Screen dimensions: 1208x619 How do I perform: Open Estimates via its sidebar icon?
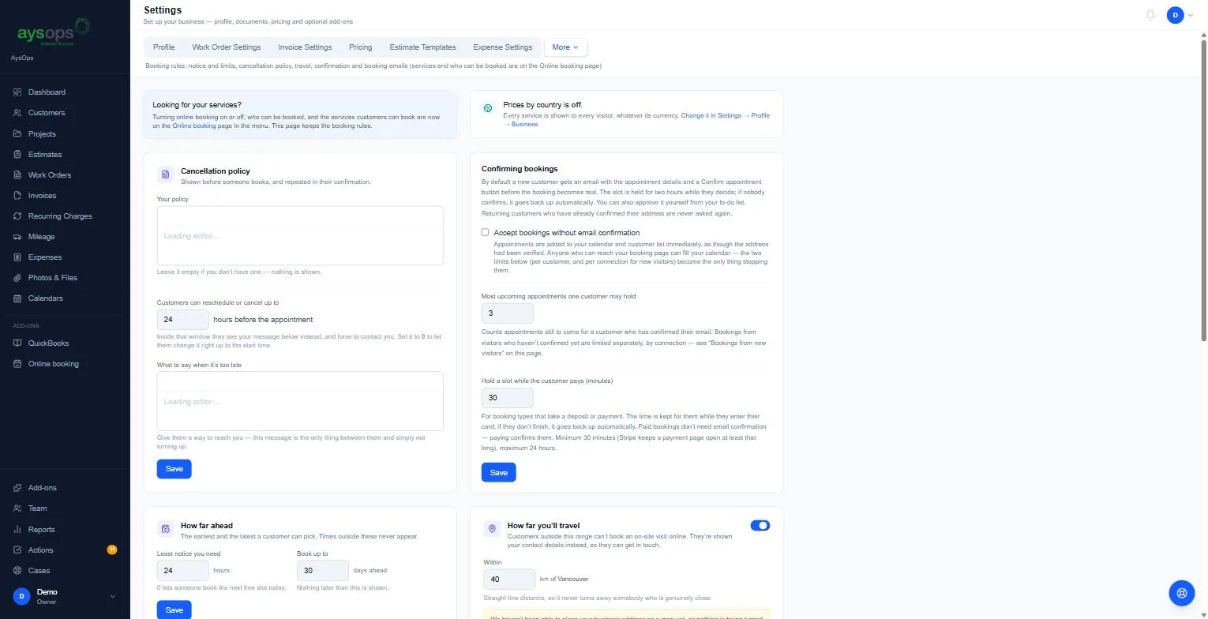(x=17, y=154)
